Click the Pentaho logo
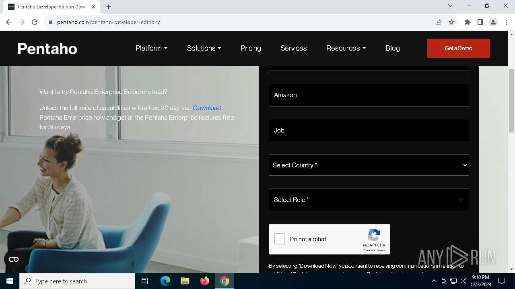515x289 pixels. click(47, 49)
